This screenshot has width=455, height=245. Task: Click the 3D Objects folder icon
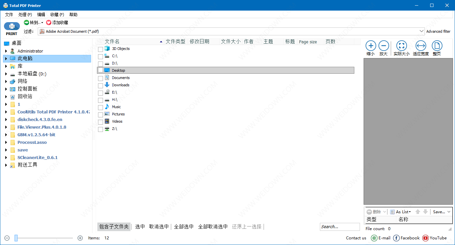(x=107, y=49)
